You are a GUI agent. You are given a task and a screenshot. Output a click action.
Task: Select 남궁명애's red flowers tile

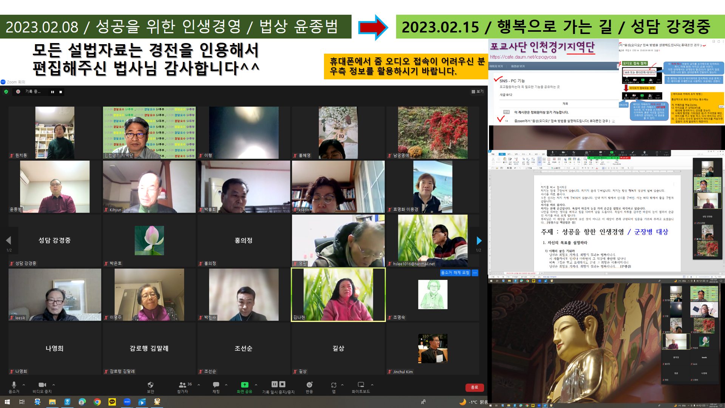click(433, 133)
